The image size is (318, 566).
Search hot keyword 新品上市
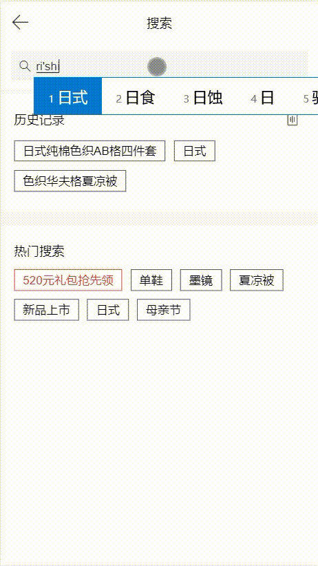[x=47, y=310]
